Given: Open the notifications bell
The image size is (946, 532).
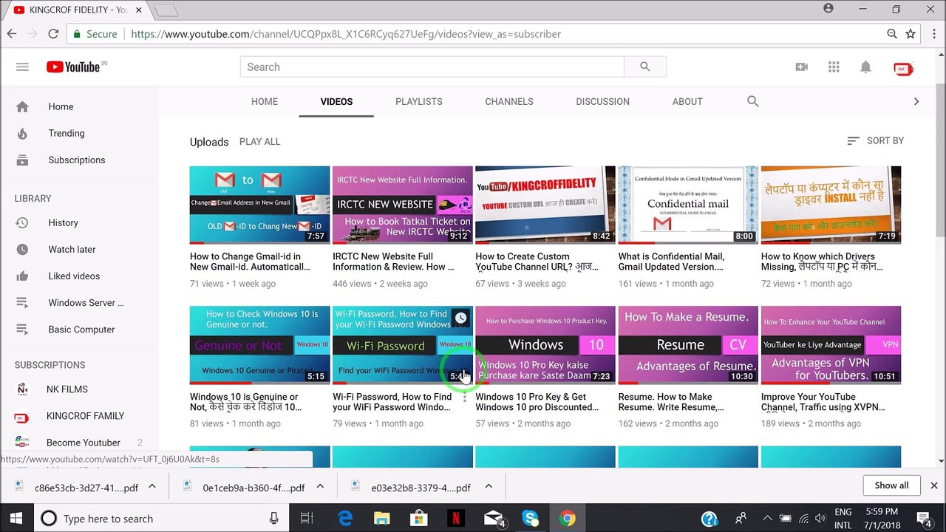Looking at the screenshot, I should 865,67.
